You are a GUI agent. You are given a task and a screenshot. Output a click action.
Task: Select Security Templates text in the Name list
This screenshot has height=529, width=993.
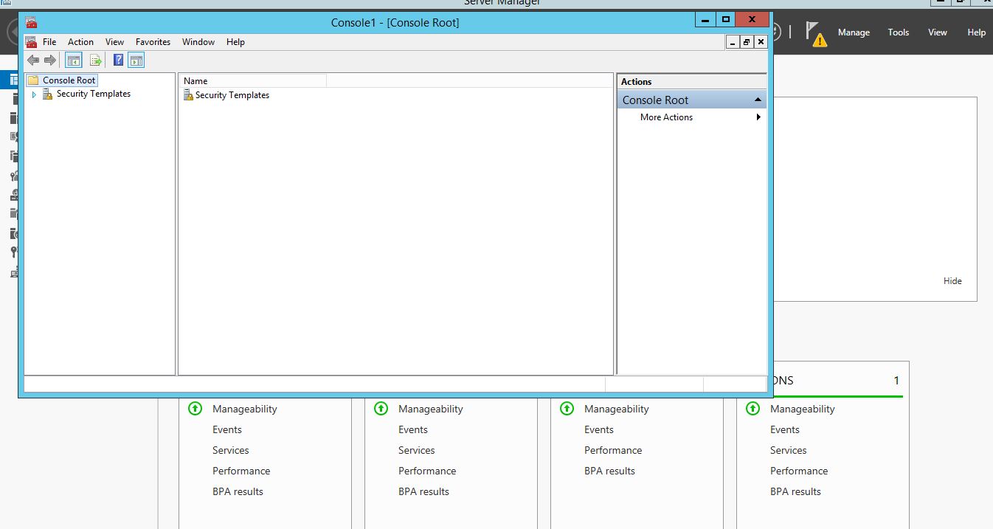tap(232, 95)
